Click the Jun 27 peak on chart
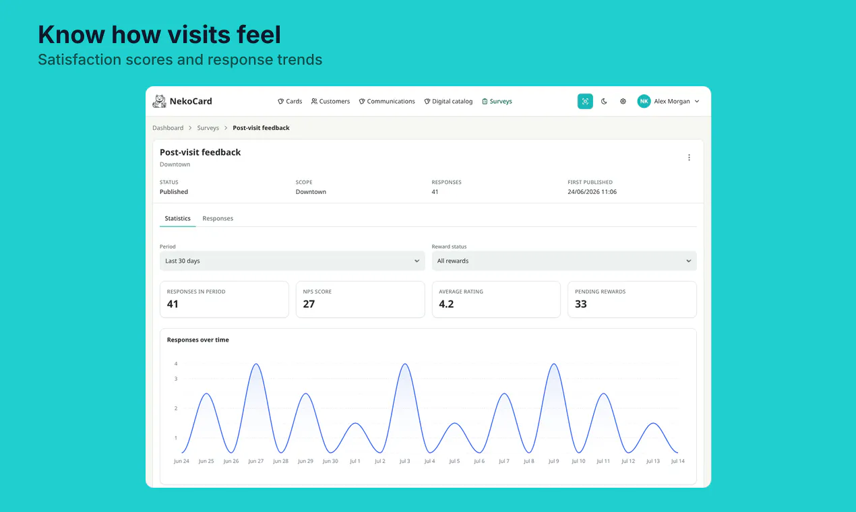 [x=255, y=364]
